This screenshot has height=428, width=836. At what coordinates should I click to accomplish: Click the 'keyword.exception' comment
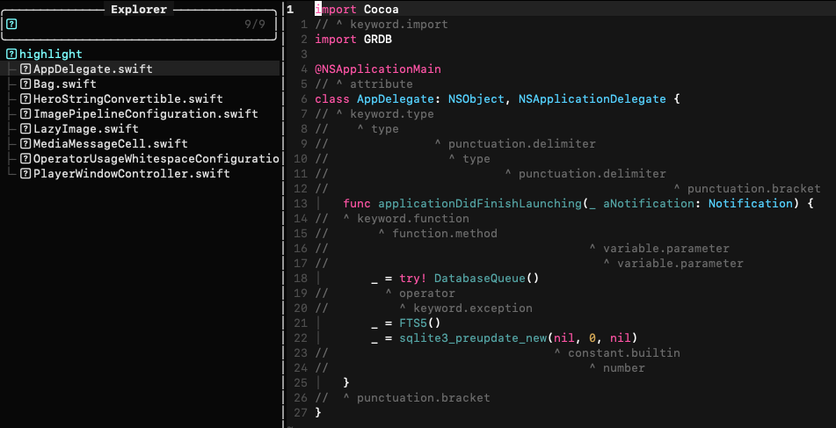click(473, 308)
